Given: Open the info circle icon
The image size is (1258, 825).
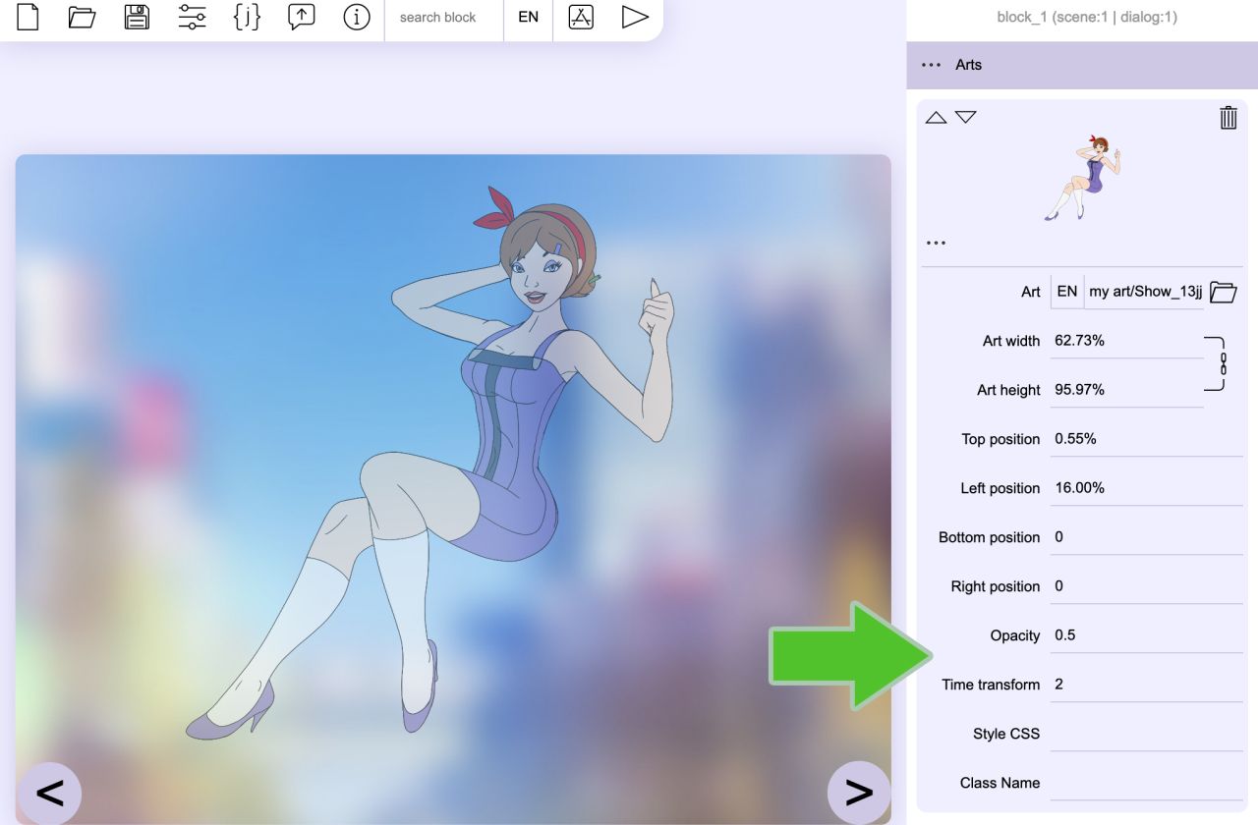Looking at the screenshot, I should tap(357, 17).
